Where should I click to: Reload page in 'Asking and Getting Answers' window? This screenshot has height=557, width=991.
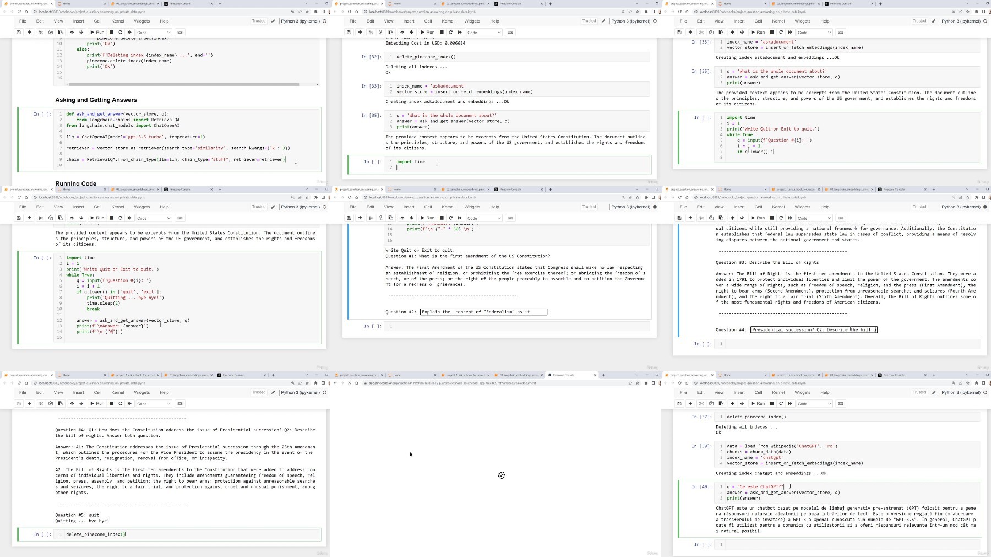pyautogui.click(x=19, y=12)
